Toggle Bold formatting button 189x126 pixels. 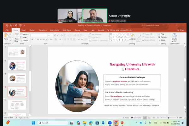(32, 40)
